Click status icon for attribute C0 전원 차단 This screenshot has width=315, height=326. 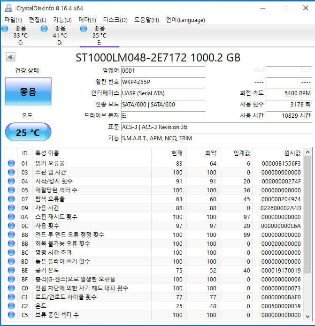(11, 288)
